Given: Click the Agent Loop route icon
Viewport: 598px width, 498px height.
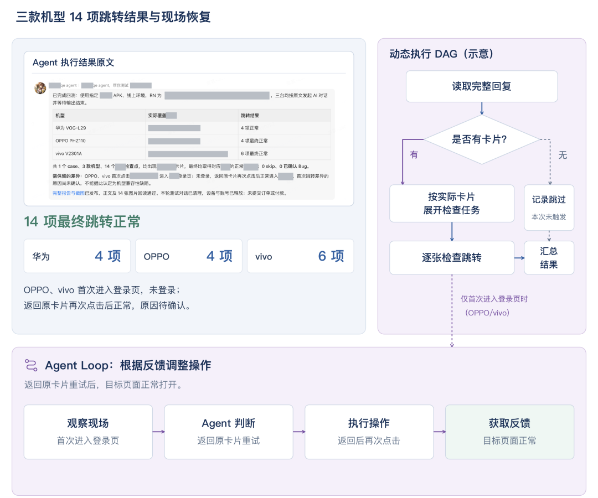Looking at the screenshot, I should coord(31,365).
